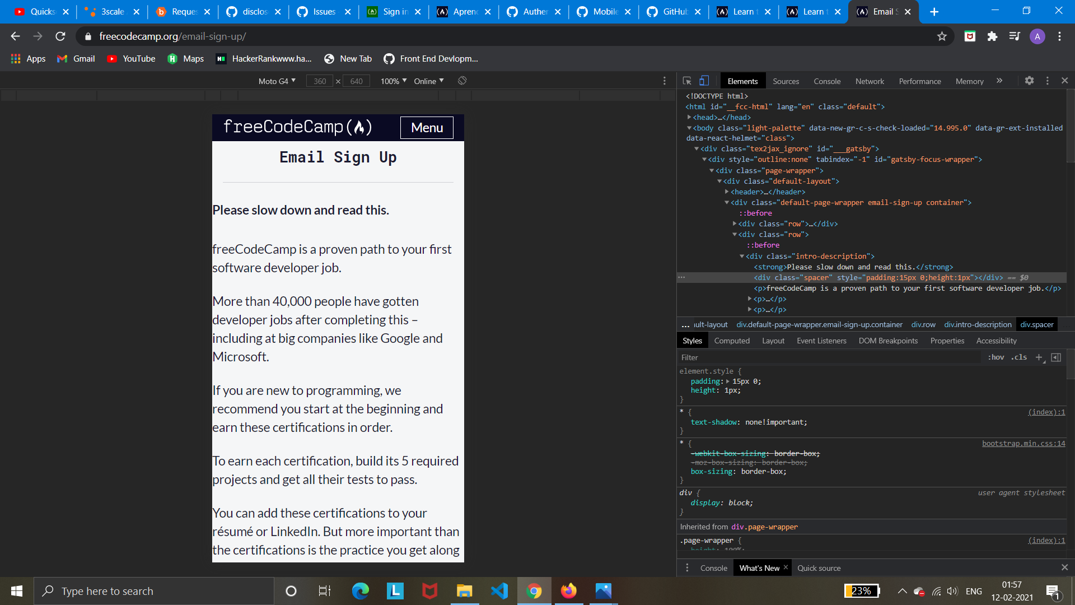Click the Menu button on the page

(426, 127)
